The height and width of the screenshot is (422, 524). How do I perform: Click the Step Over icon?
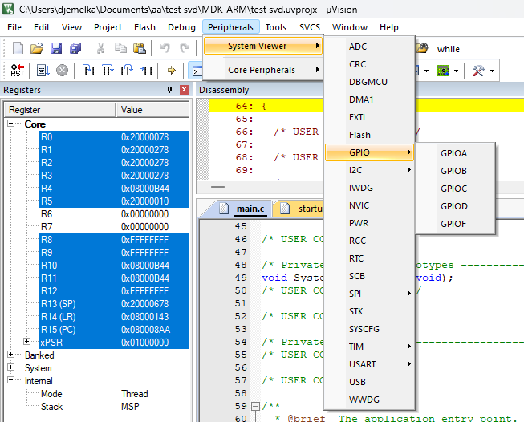coord(108,71)
